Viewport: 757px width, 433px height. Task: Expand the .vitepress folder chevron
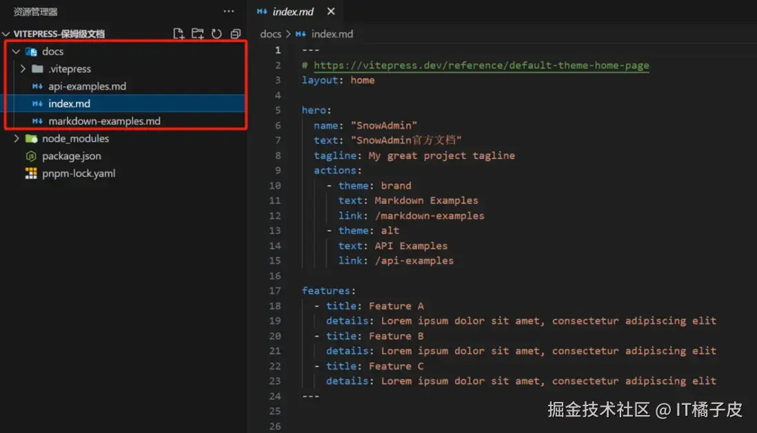pos(23,68)
